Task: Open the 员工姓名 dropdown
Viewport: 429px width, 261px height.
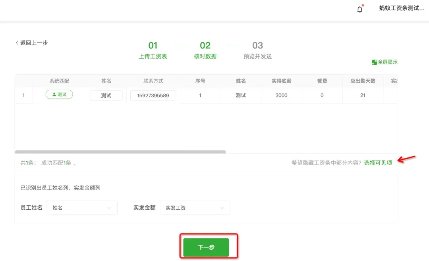Action: 82,208
